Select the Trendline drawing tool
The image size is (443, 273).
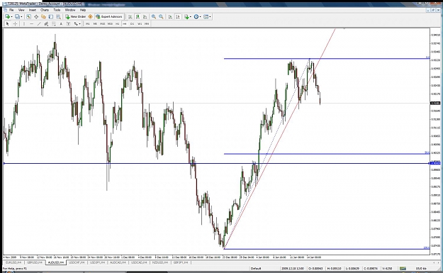tap(39, 24)
